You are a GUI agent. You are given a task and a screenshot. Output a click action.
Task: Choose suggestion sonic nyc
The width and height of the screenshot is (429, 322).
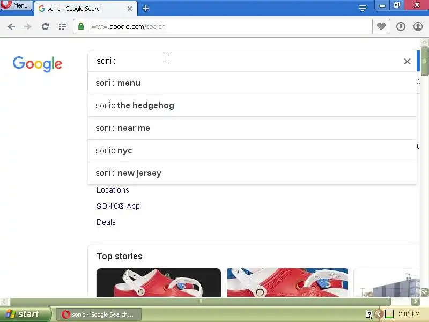(252, 151)
